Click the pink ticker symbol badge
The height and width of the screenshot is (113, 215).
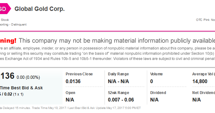point(5,9)
